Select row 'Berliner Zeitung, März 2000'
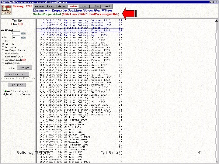This screenshot has width=219, height=164. pyautogui.click(x=81, y=92)
